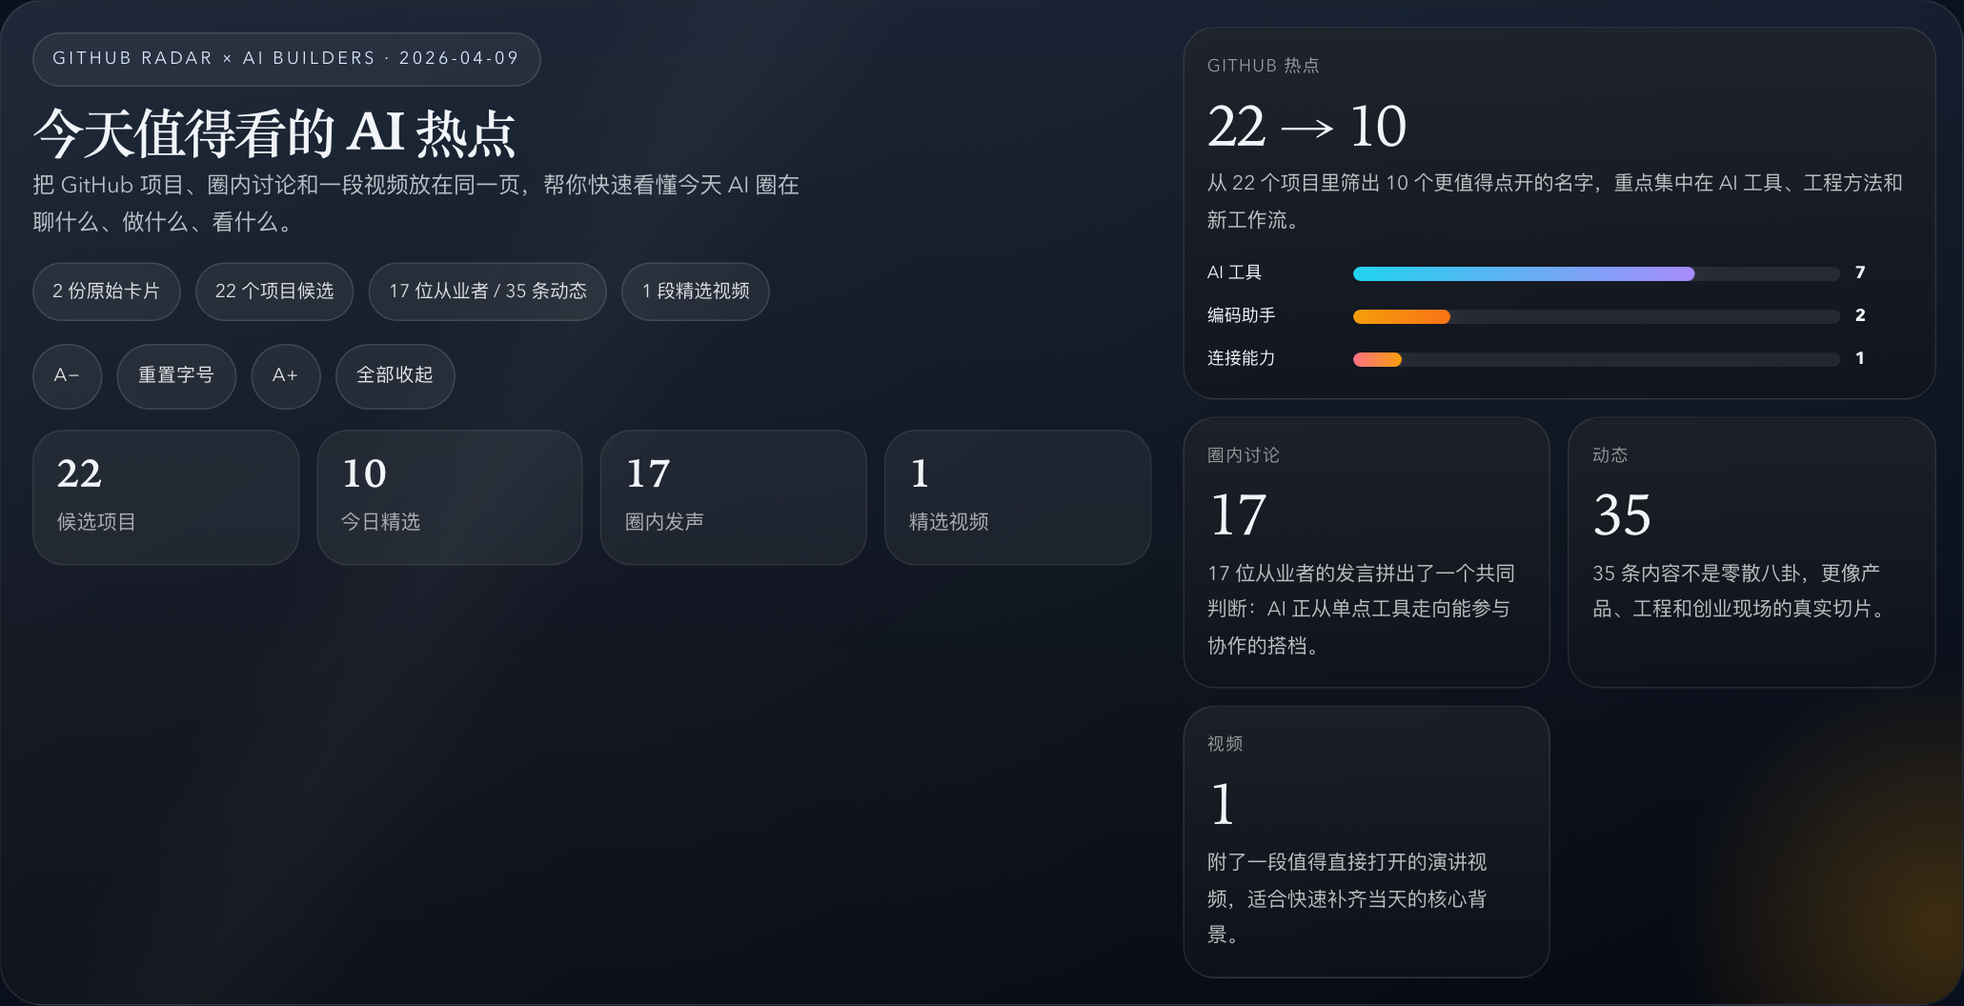Screen dimensions: 1964x1006
Task: Open the GitHub 热点 summary card
Action: tap(1558, 143)
